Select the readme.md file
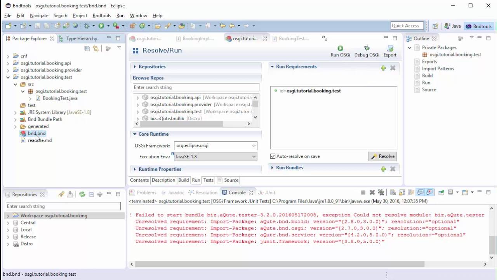The image size is (497, 280). 40,140
